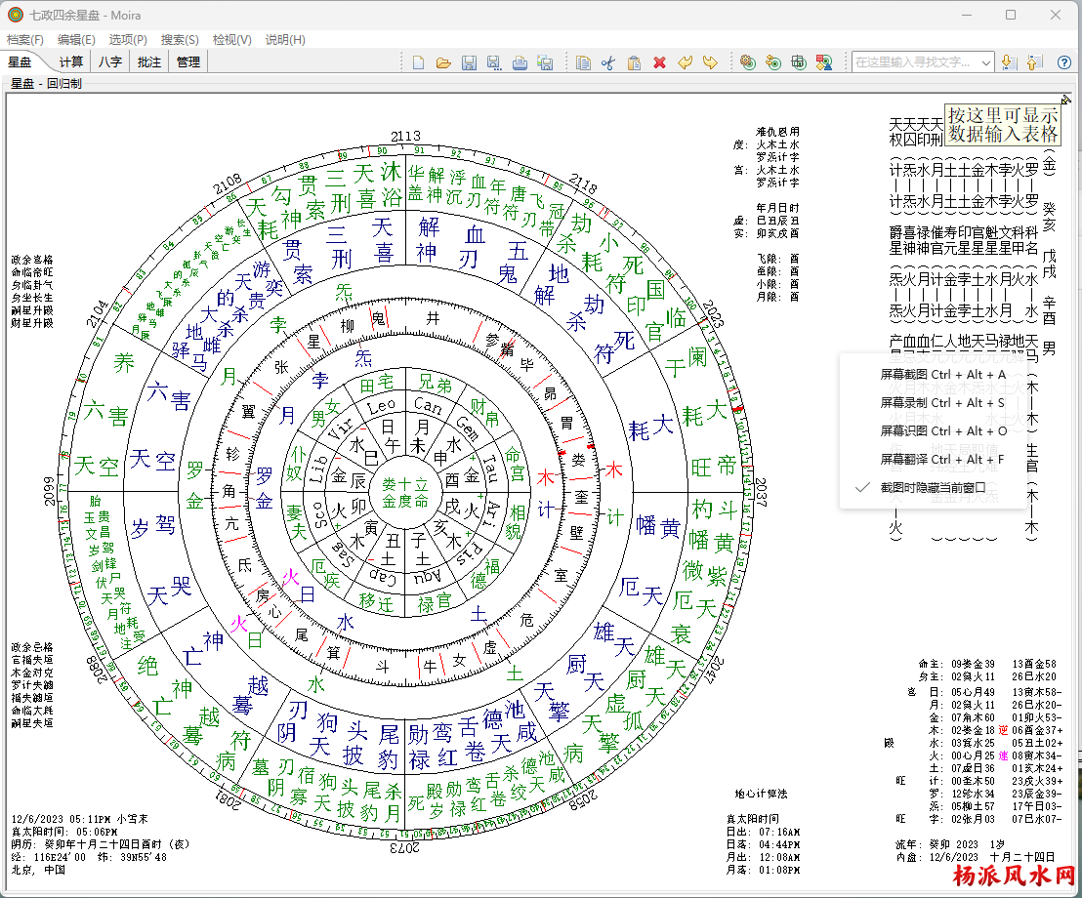Click the 在这里输入寻找文字 search field
The width and height of the screenshot is (1082, 898).
[916, 62]
